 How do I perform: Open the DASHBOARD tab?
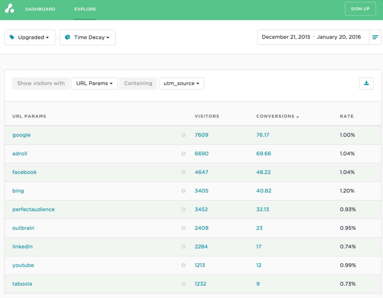tap(40, 9)
